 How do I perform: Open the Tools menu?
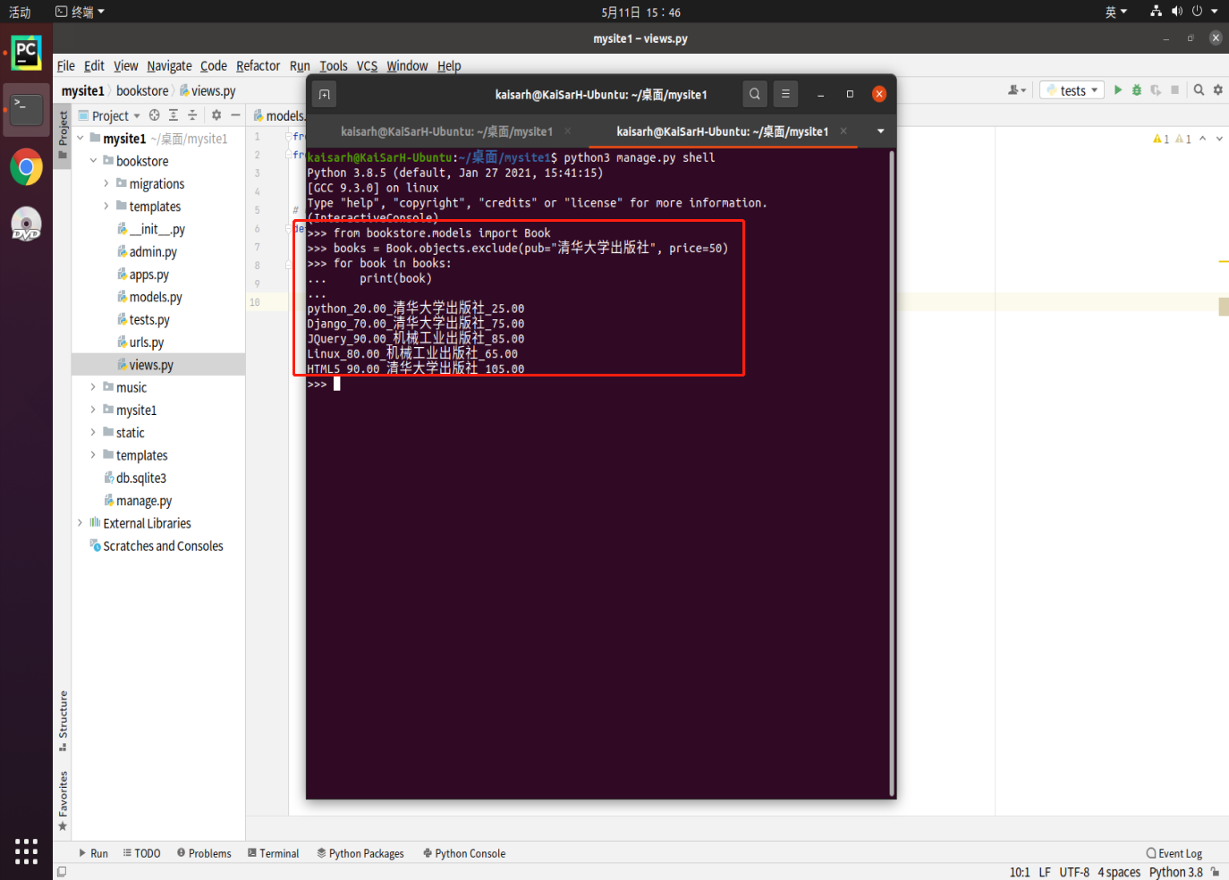click(x=334, y=66)
